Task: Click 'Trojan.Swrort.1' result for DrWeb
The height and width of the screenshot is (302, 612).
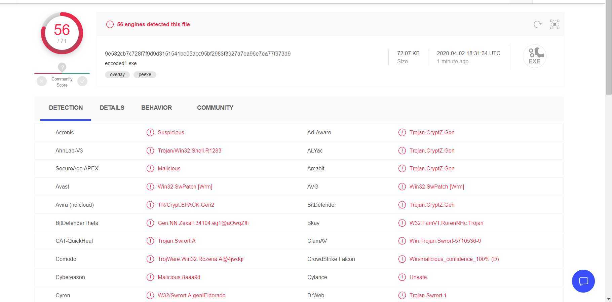Action: [428, 295]
